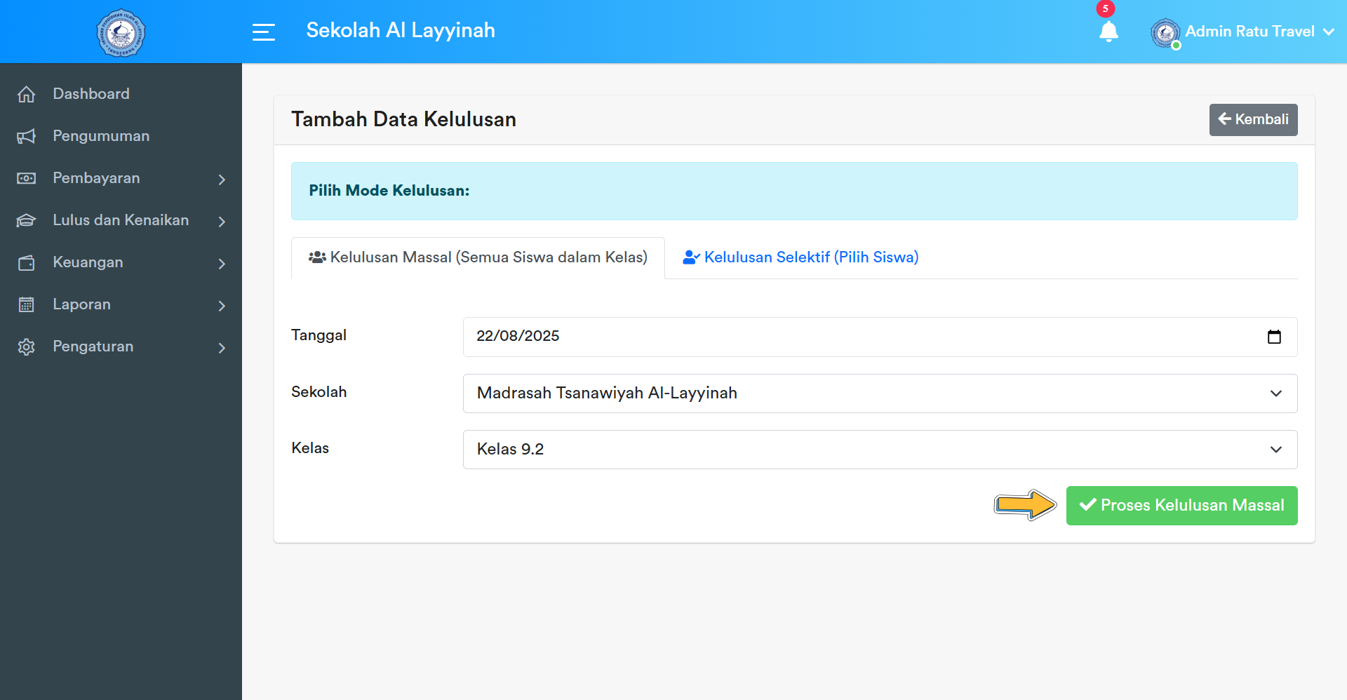The width and height of the screenshot is (1347, 700).
Task: Select the Laporan calendar icon
Action: (x=27, y=304)
